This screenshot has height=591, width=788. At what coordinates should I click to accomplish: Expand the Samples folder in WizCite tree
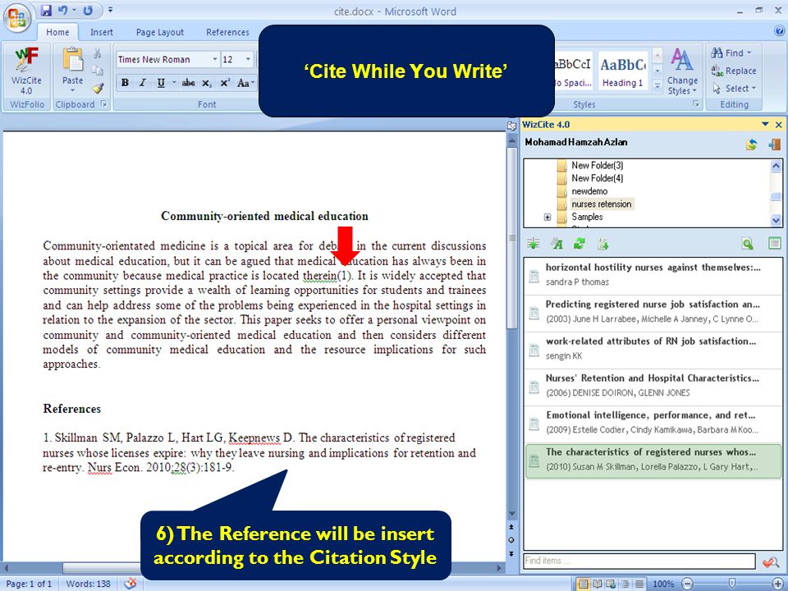click(547, 217)
